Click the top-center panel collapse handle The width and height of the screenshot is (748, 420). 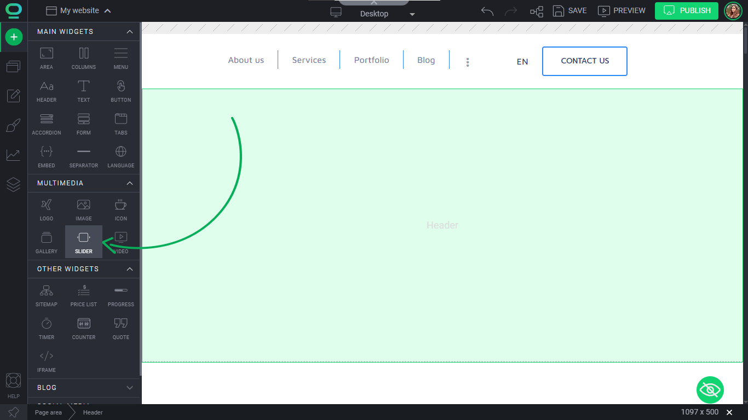374,3
